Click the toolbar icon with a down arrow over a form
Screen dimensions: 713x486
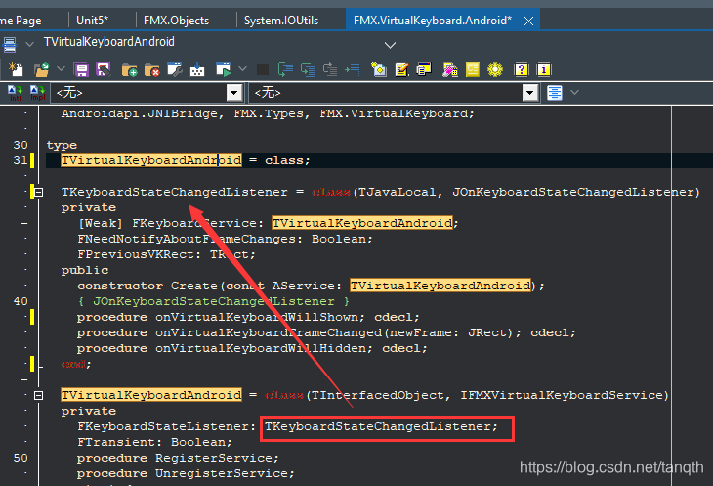pyautogui.click(x=197, y=69)
